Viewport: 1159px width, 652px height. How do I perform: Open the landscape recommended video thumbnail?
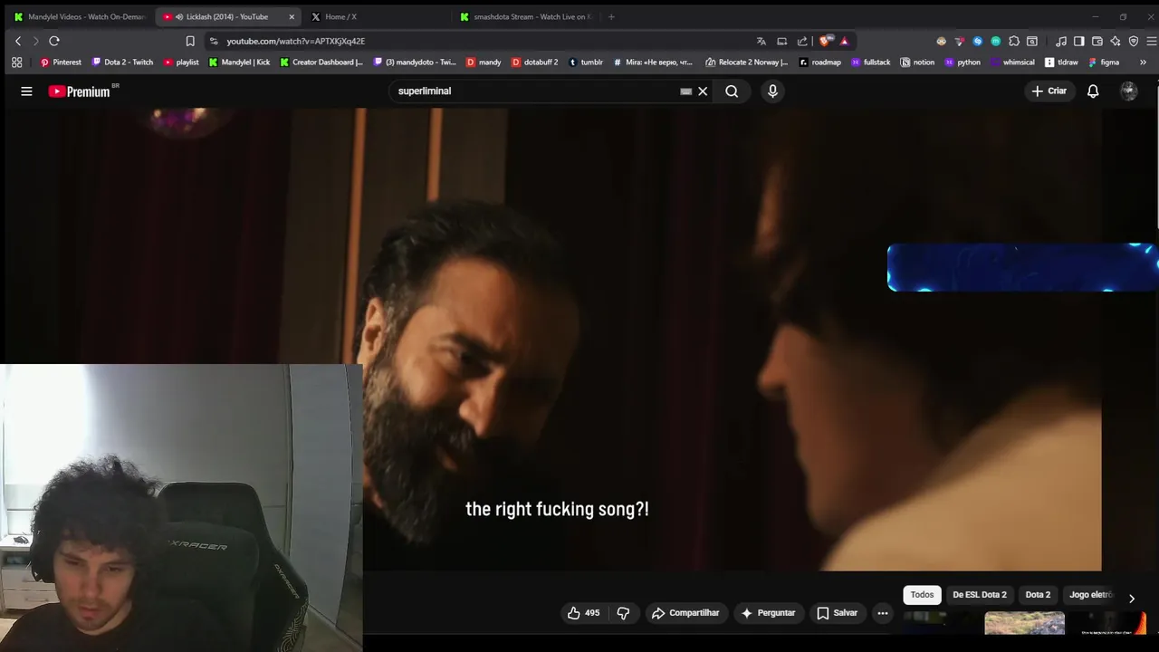point(1024,623)
